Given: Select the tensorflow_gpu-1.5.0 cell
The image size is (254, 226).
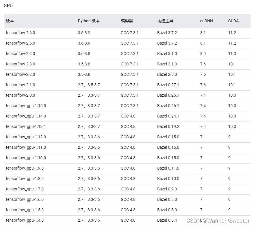Looking at the screenshot, I should point(25,210).
